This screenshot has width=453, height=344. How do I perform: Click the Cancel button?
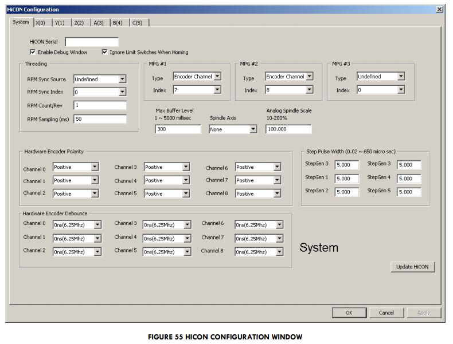click(386, 313)
